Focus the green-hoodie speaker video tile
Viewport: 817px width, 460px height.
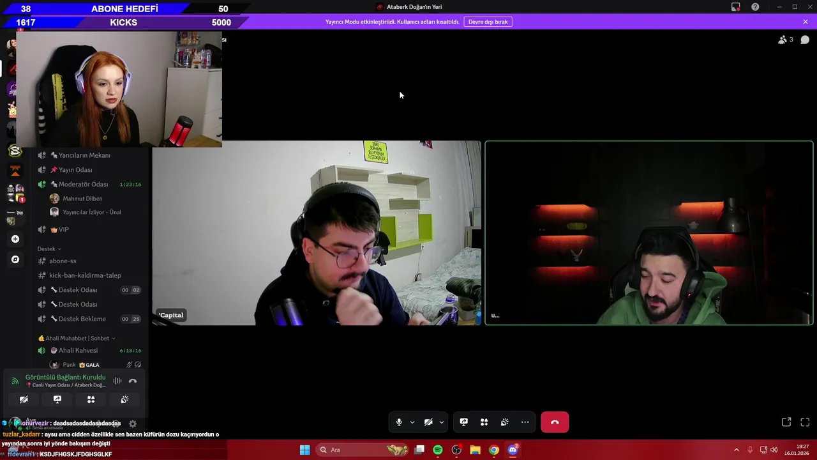click(649, 233)
